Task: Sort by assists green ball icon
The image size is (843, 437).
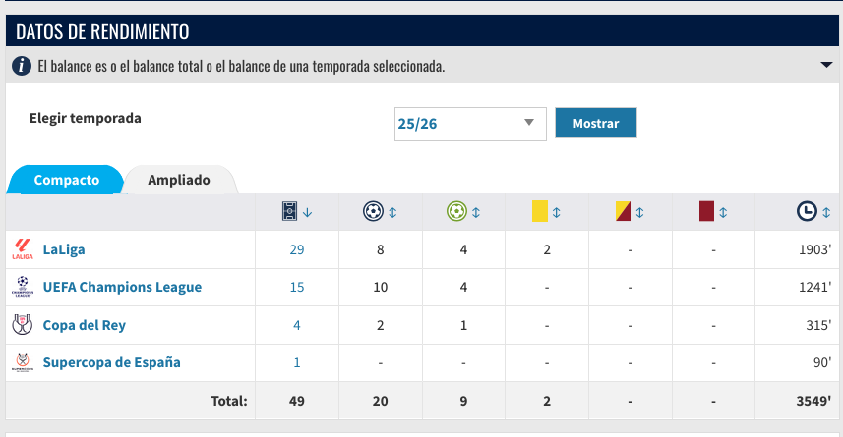Action: click(456, 211)
